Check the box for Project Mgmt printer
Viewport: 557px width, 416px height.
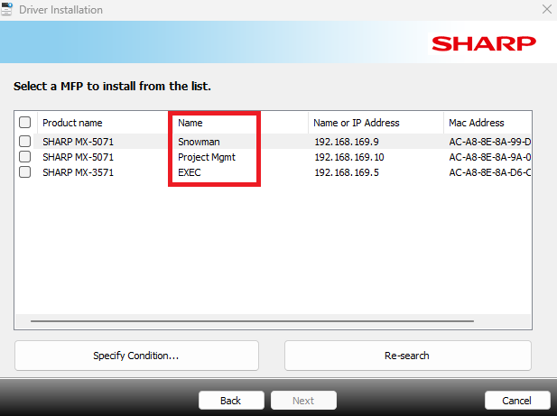coord(25,156)
